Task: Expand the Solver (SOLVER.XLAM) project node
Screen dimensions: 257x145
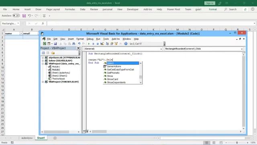Action: tap(43, 61)
